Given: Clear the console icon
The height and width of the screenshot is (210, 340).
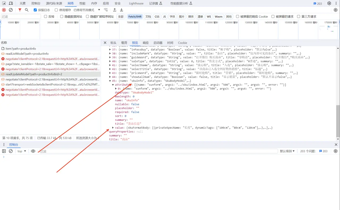Looking at the screenshot, I should click(11, 151).
